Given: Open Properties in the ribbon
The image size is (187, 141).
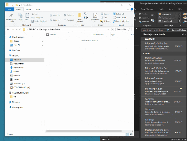Looking at the screenshot, I should (95, 18).
